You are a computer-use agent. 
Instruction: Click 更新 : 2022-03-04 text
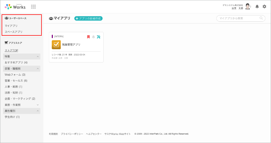(x=77, y=55)
